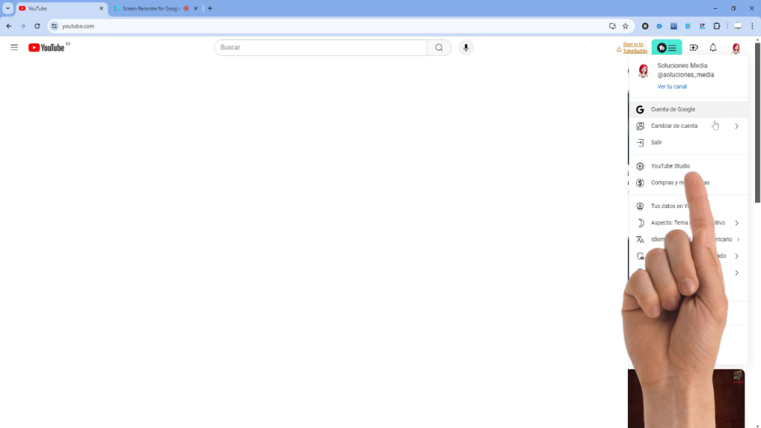Choose YouTube Studio from account menu
Viewport: 761px width, 428px height.
click(x=670, y=166)
